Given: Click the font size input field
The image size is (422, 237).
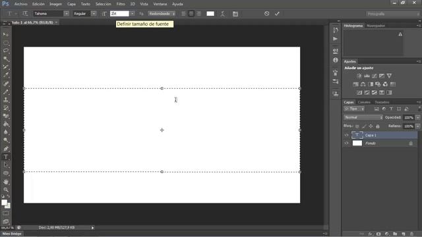Looking at the screenshot, I should pos(119,13).
